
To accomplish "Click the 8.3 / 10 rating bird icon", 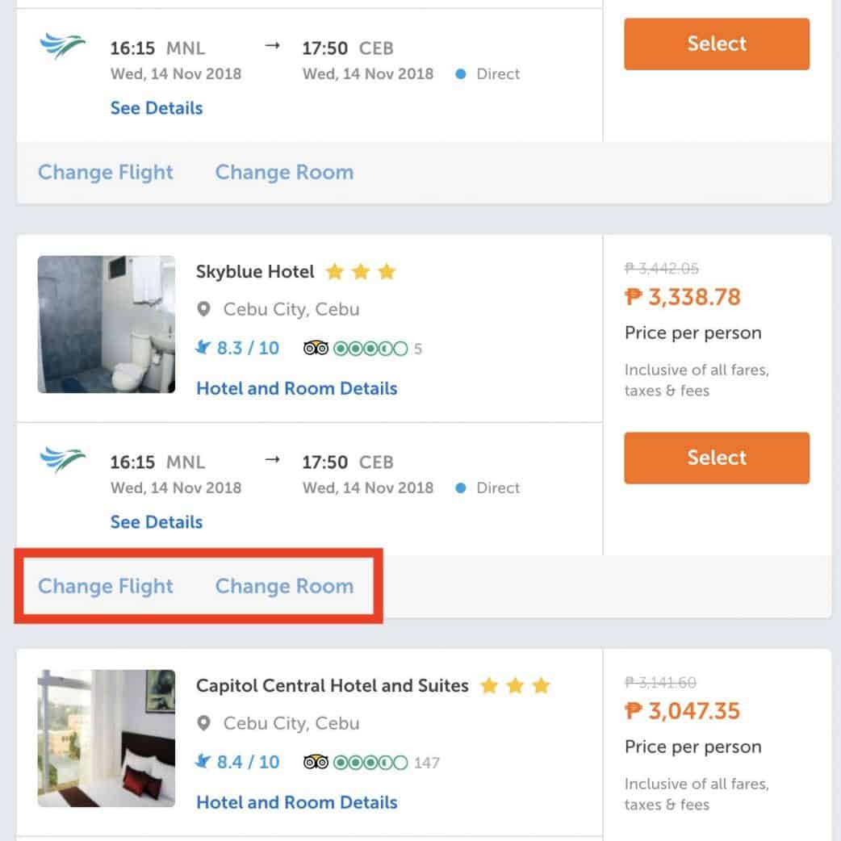I will (203, 349).
